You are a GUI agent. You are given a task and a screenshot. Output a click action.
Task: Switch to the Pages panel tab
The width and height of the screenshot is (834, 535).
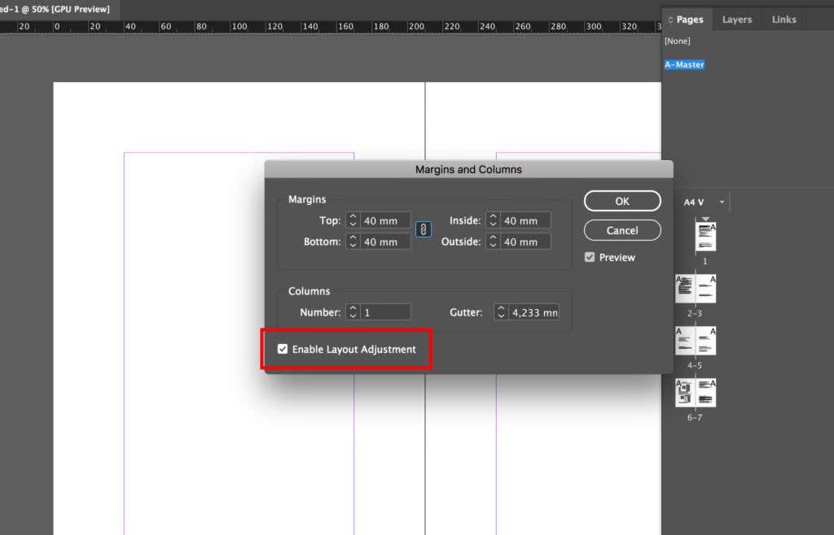coord(686,20)
